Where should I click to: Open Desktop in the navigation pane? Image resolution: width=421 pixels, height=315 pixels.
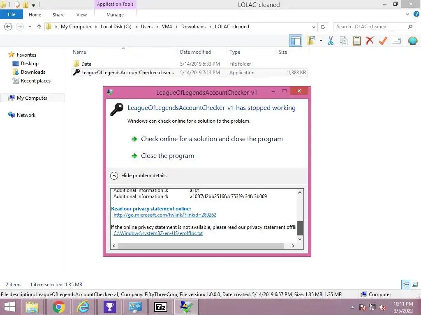coord(30,64)
